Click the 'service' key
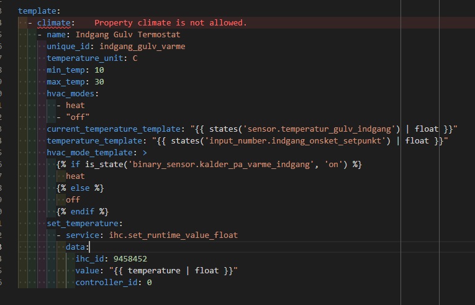 [x=83, y=235]
